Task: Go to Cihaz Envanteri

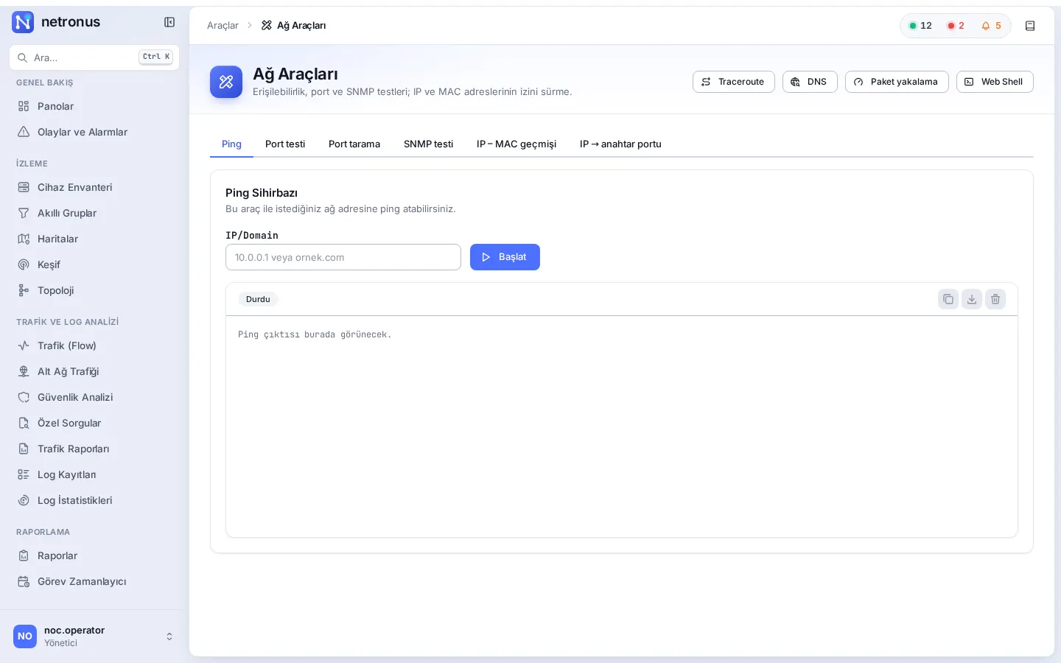Action: tap(94, 187)
